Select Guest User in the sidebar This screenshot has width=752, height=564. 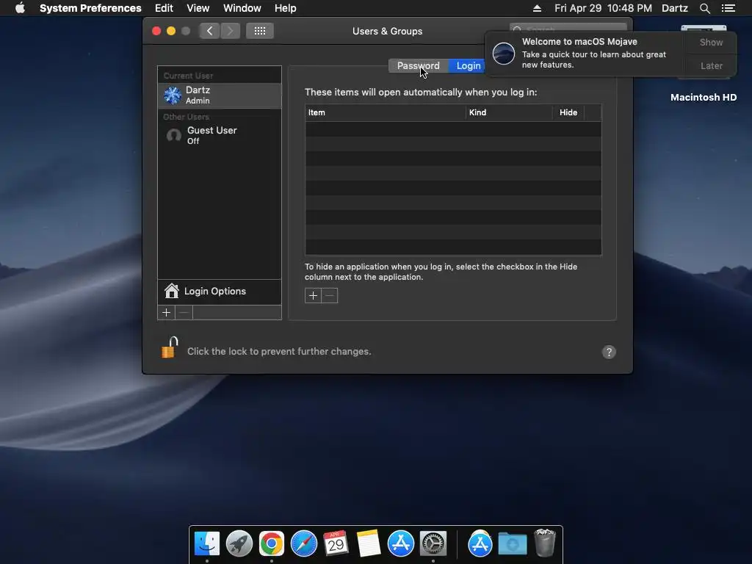[220, 135]
